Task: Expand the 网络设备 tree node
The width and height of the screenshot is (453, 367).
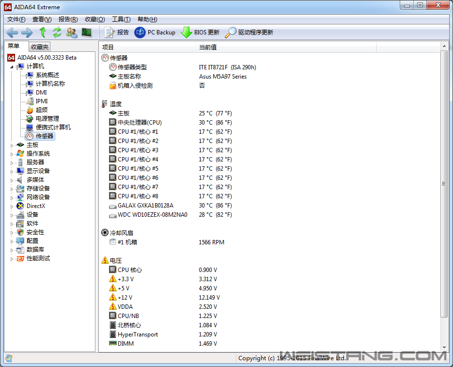Action: [x=12, y=198]
